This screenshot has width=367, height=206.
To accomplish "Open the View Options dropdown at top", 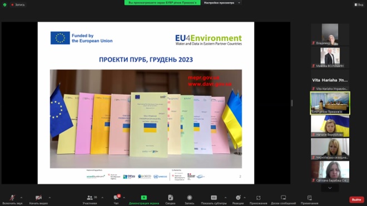I will click(222, 3).
